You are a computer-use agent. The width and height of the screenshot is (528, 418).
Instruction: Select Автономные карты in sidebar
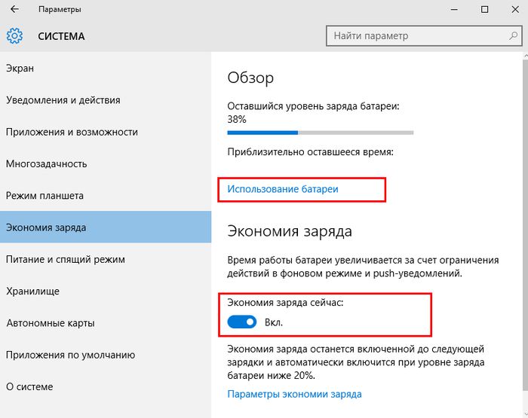click(x=51, y=323)
